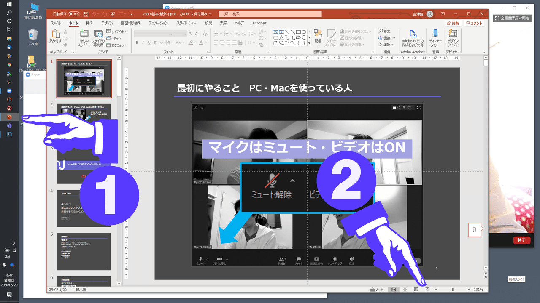Click the Underline U icon

(x=150, y=43)
